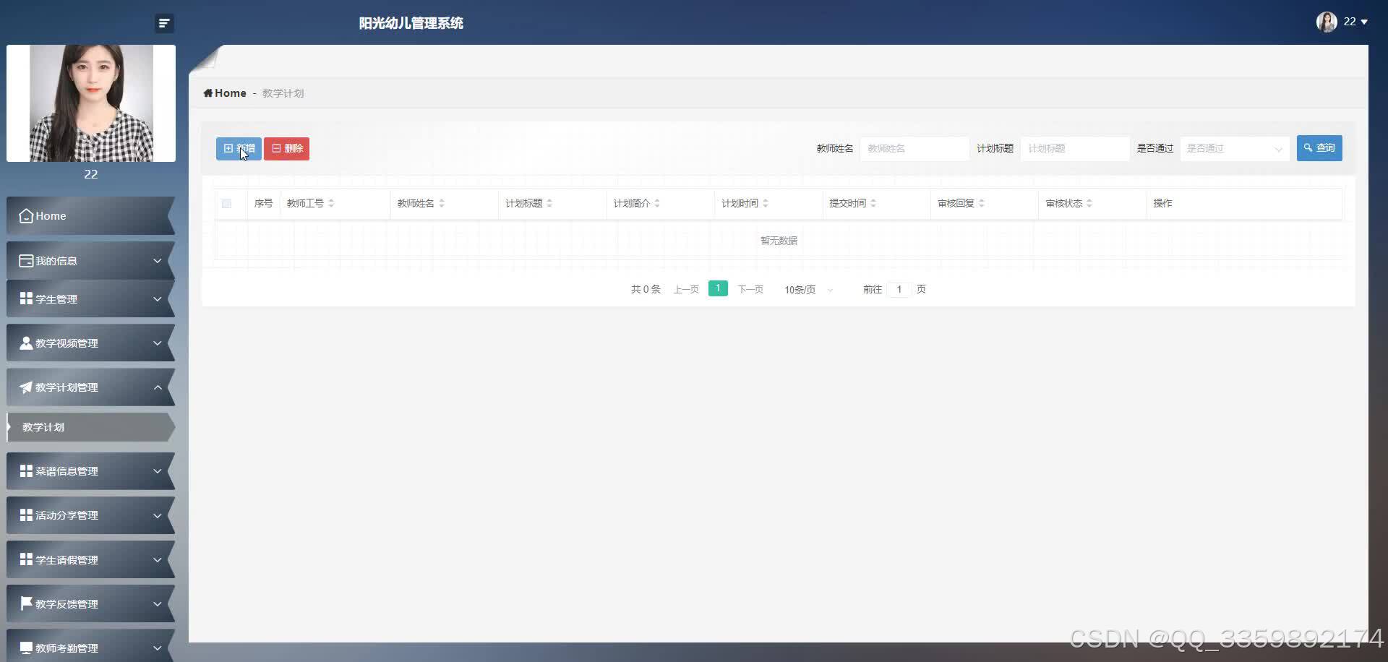Screen dimensions: 1388x662
Task: Select the 学生管理 grid icon
Action: [x=26, y=298]
